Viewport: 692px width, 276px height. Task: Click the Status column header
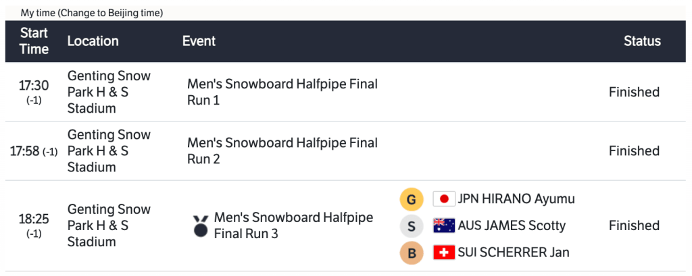[642, 41]
